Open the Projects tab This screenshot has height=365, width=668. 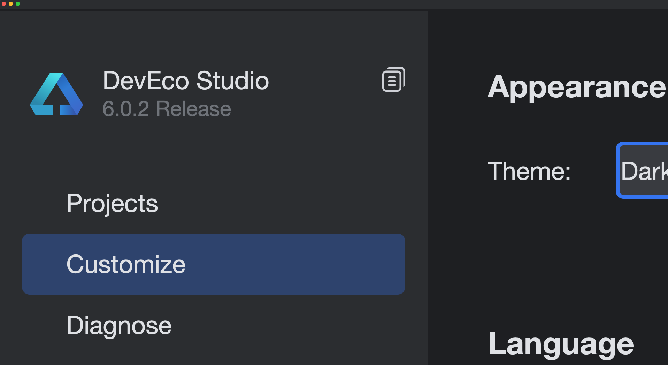click(112, 203)
